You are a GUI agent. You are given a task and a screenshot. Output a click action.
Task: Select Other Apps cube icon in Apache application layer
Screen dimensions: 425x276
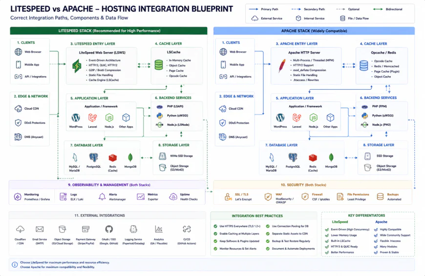click(x=330, y=118)
